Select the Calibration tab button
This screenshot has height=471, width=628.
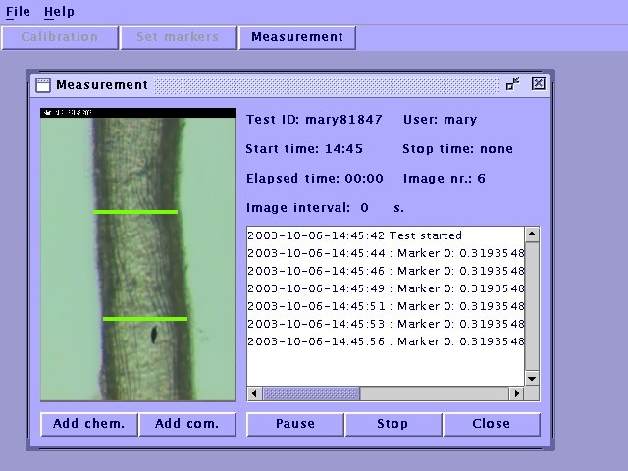(x=60, y=37)
